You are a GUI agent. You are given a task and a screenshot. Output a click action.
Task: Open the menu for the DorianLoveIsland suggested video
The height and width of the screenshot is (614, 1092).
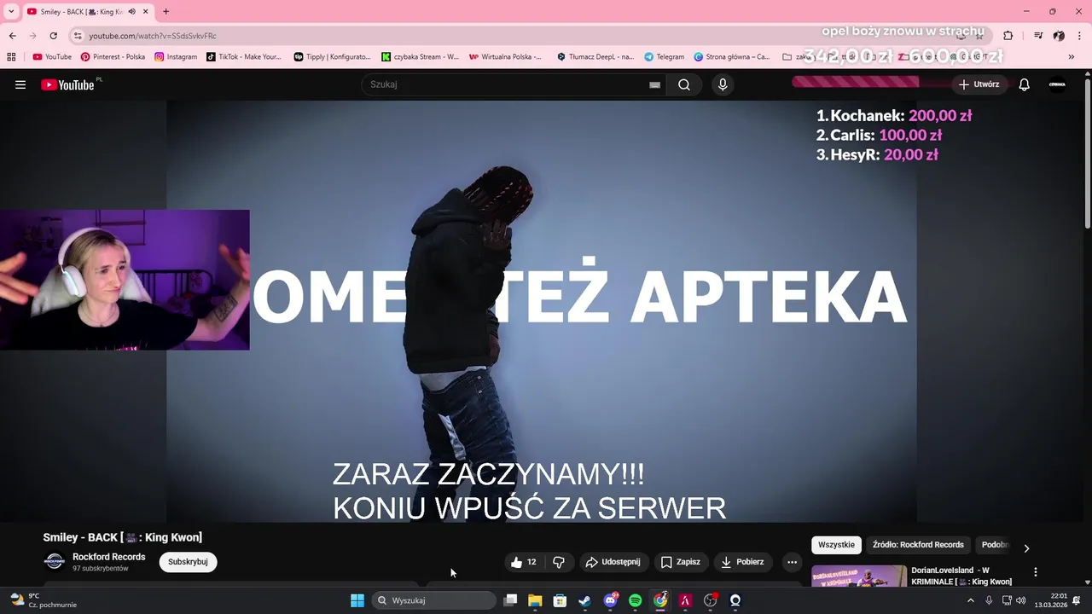click(x=1036, y=572)
